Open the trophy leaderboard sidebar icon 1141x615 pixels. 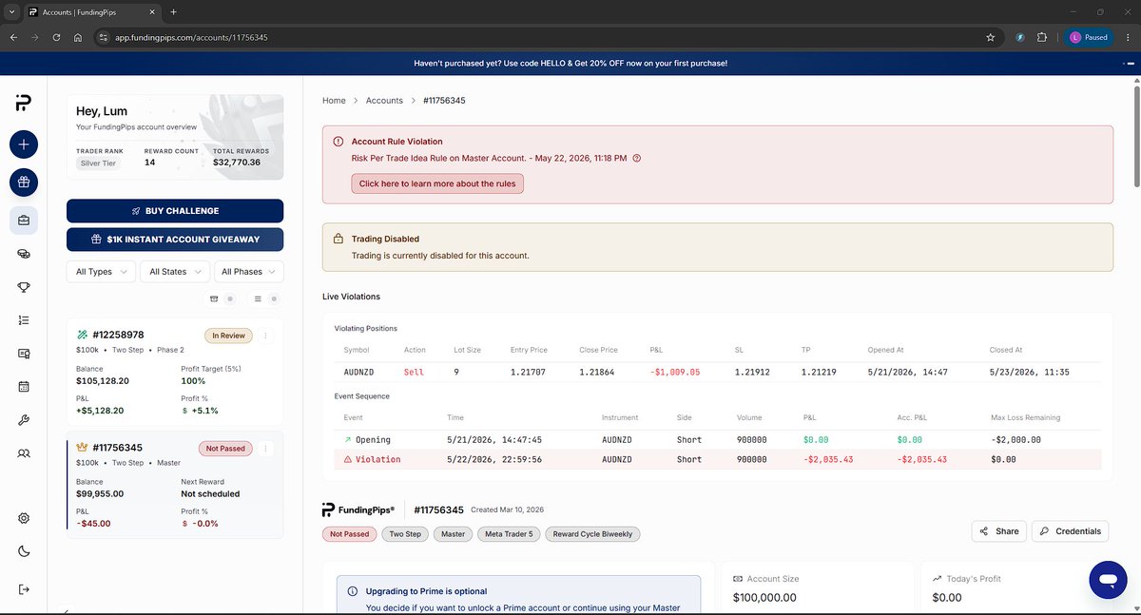point(24,287)
